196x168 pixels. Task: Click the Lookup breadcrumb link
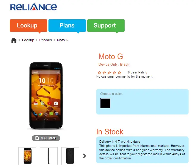pyautogui.click(x=28, y=40)
